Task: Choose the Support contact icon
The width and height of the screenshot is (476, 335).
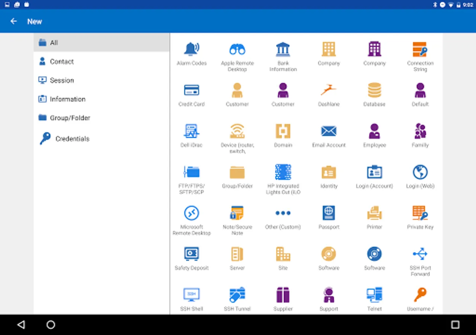Action: (329, 295)
